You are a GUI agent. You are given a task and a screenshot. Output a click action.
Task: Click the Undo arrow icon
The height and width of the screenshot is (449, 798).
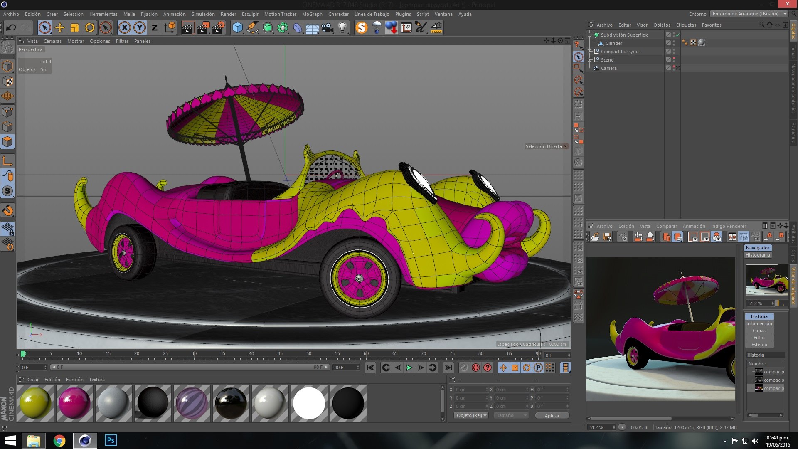(11, 28)
